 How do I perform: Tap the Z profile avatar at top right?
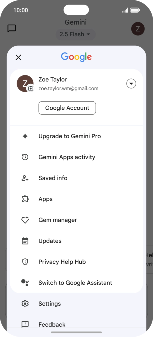[138, 29]
